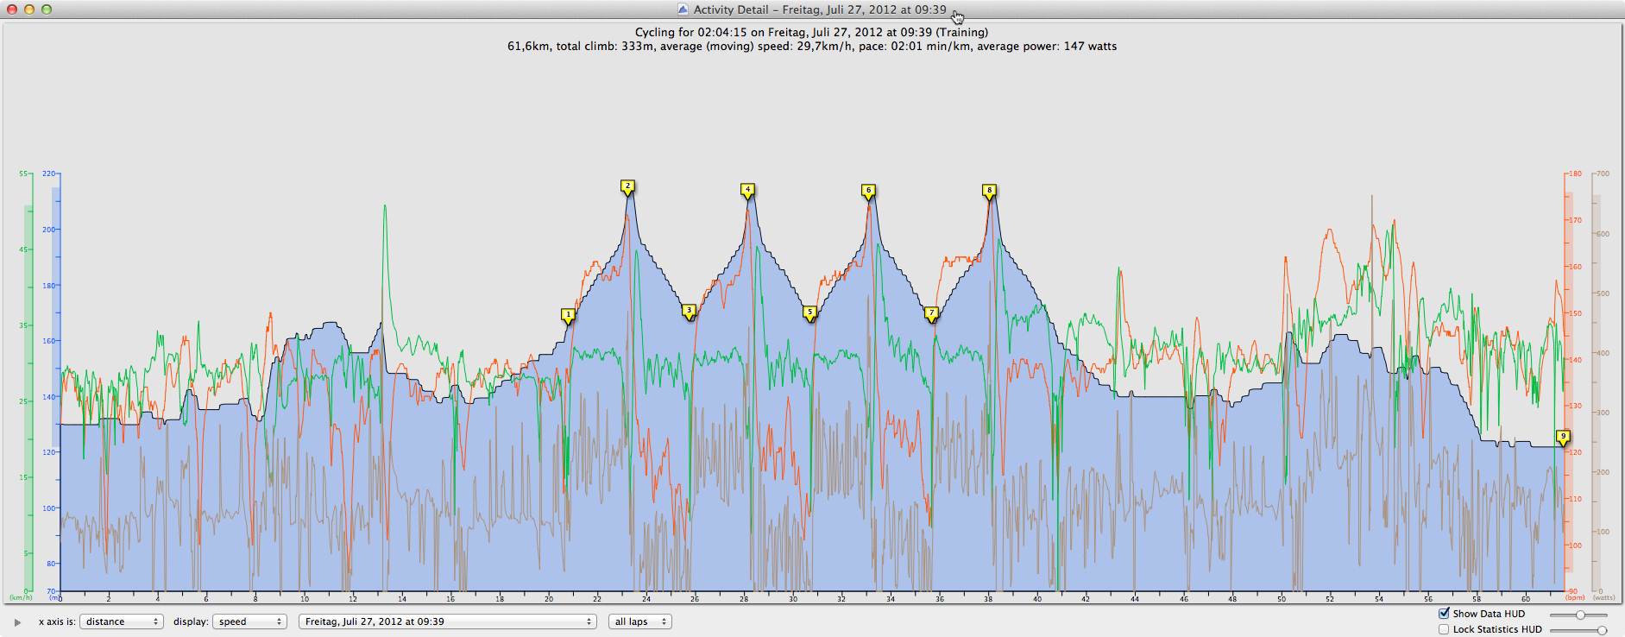The height and width of the screenshot is (637, 1625).
Task: Open the x axis distance dropdown
Action: tap(121, 621)
